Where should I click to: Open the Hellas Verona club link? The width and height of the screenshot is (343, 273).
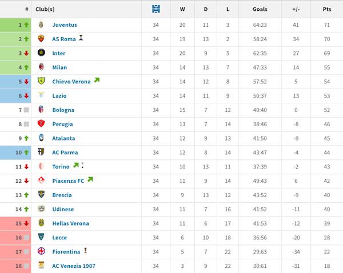click(x=70, y=223)
